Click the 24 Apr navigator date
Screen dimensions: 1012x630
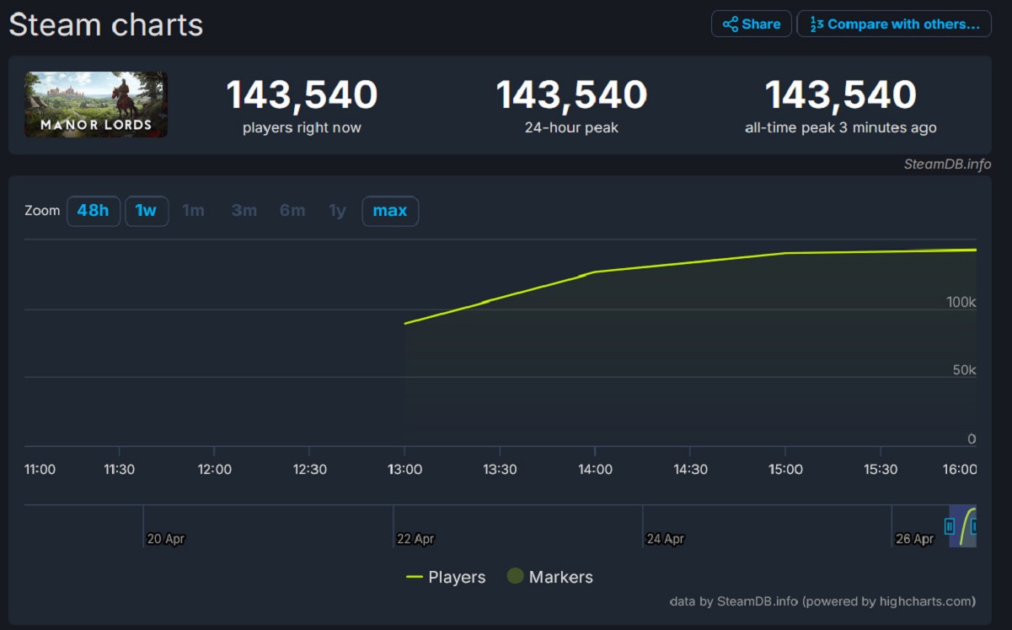click(x=665, y=539)
